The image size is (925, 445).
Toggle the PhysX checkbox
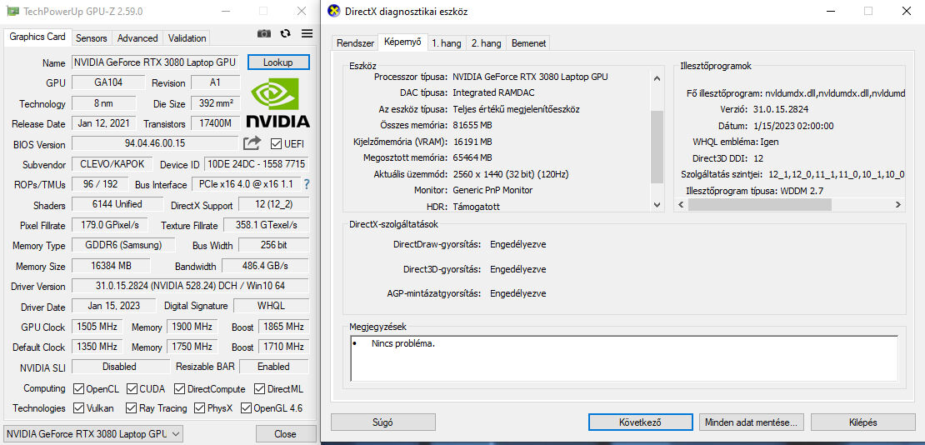point(199,407)
